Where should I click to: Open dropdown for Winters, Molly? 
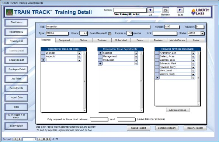[x=193, y=74]
